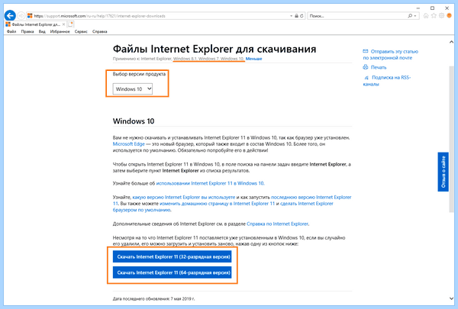Click the 'Печать' link
The height and width of the screenshot is (309, 458).
coord(379,67)
